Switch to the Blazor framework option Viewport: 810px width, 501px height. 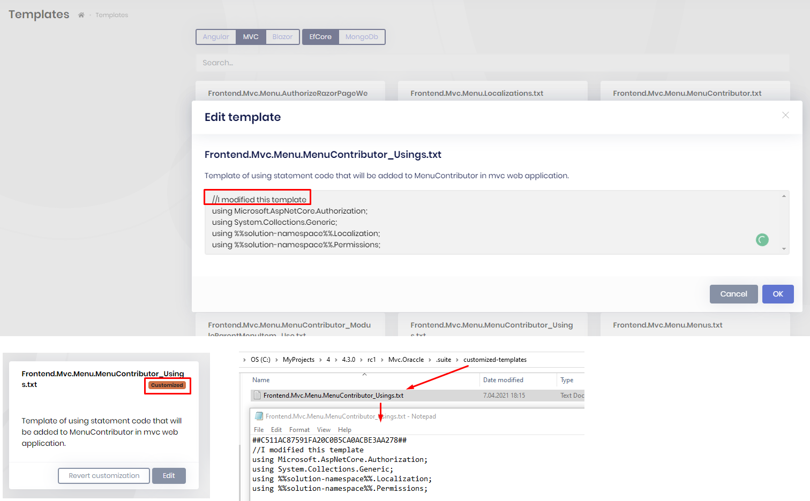(282, 37)
